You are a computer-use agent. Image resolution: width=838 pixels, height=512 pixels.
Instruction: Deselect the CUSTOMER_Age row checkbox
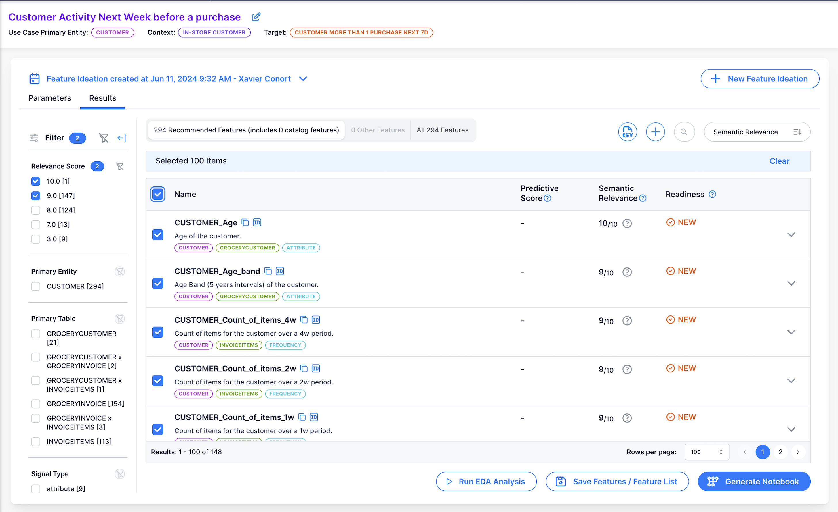click(x=157, y=235)
